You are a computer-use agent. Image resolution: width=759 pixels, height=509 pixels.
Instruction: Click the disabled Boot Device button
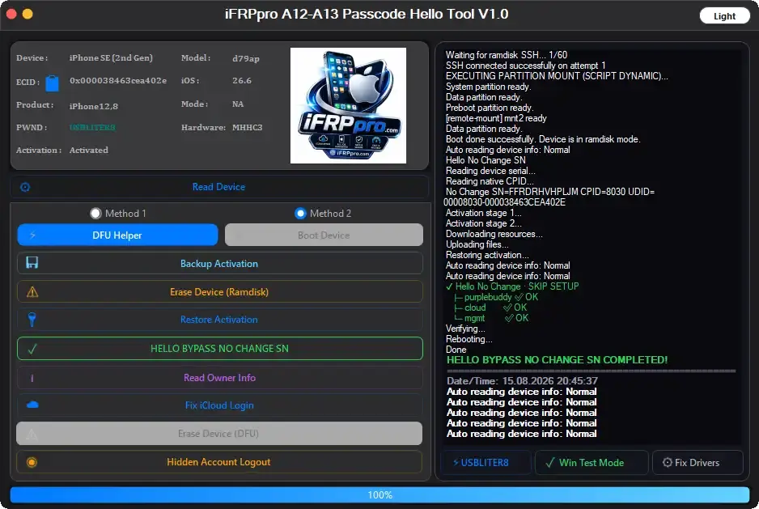(x=324, y=235)
